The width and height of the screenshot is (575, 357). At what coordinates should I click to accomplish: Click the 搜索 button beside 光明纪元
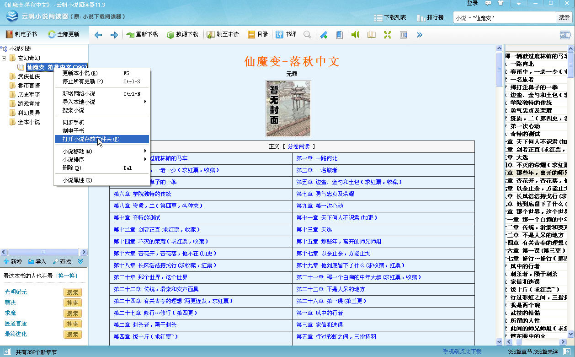[73, 292]
